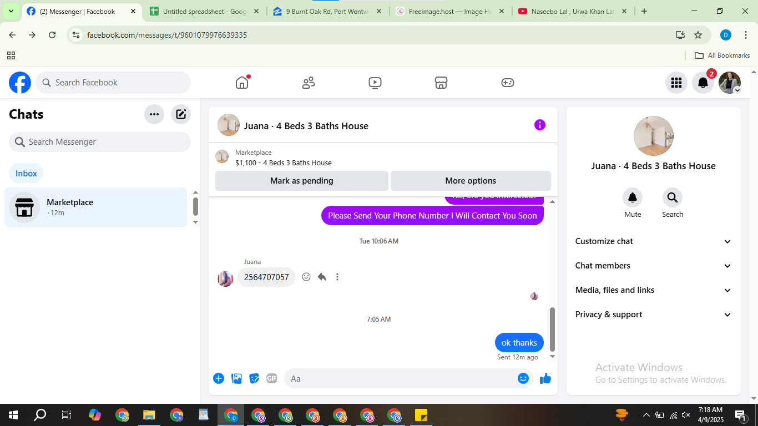
Task: Choose a sticker in composer
Action: click(x=254, y=378)
